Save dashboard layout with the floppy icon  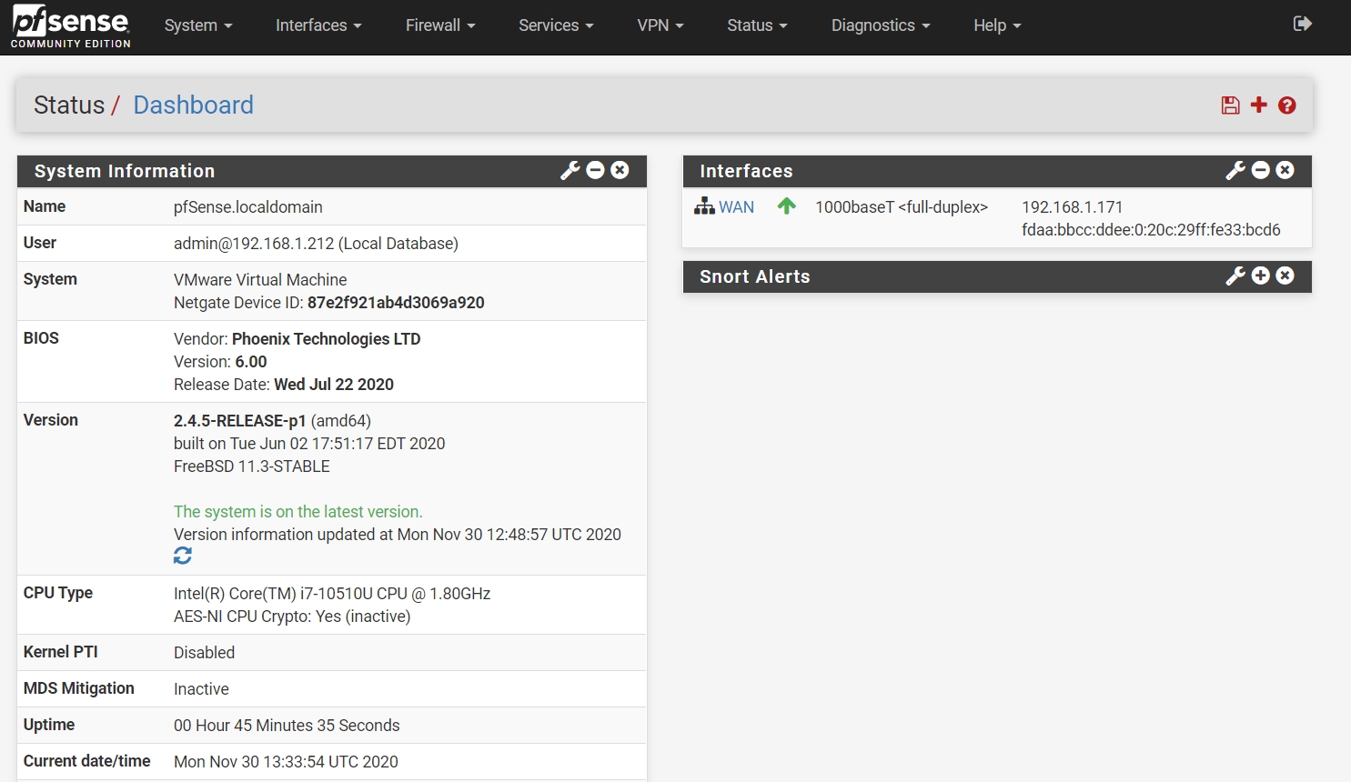1230,105
